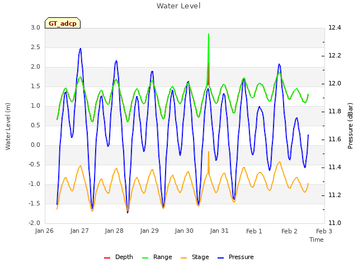Toggle the Stage series legend entry

click(195, 257)
